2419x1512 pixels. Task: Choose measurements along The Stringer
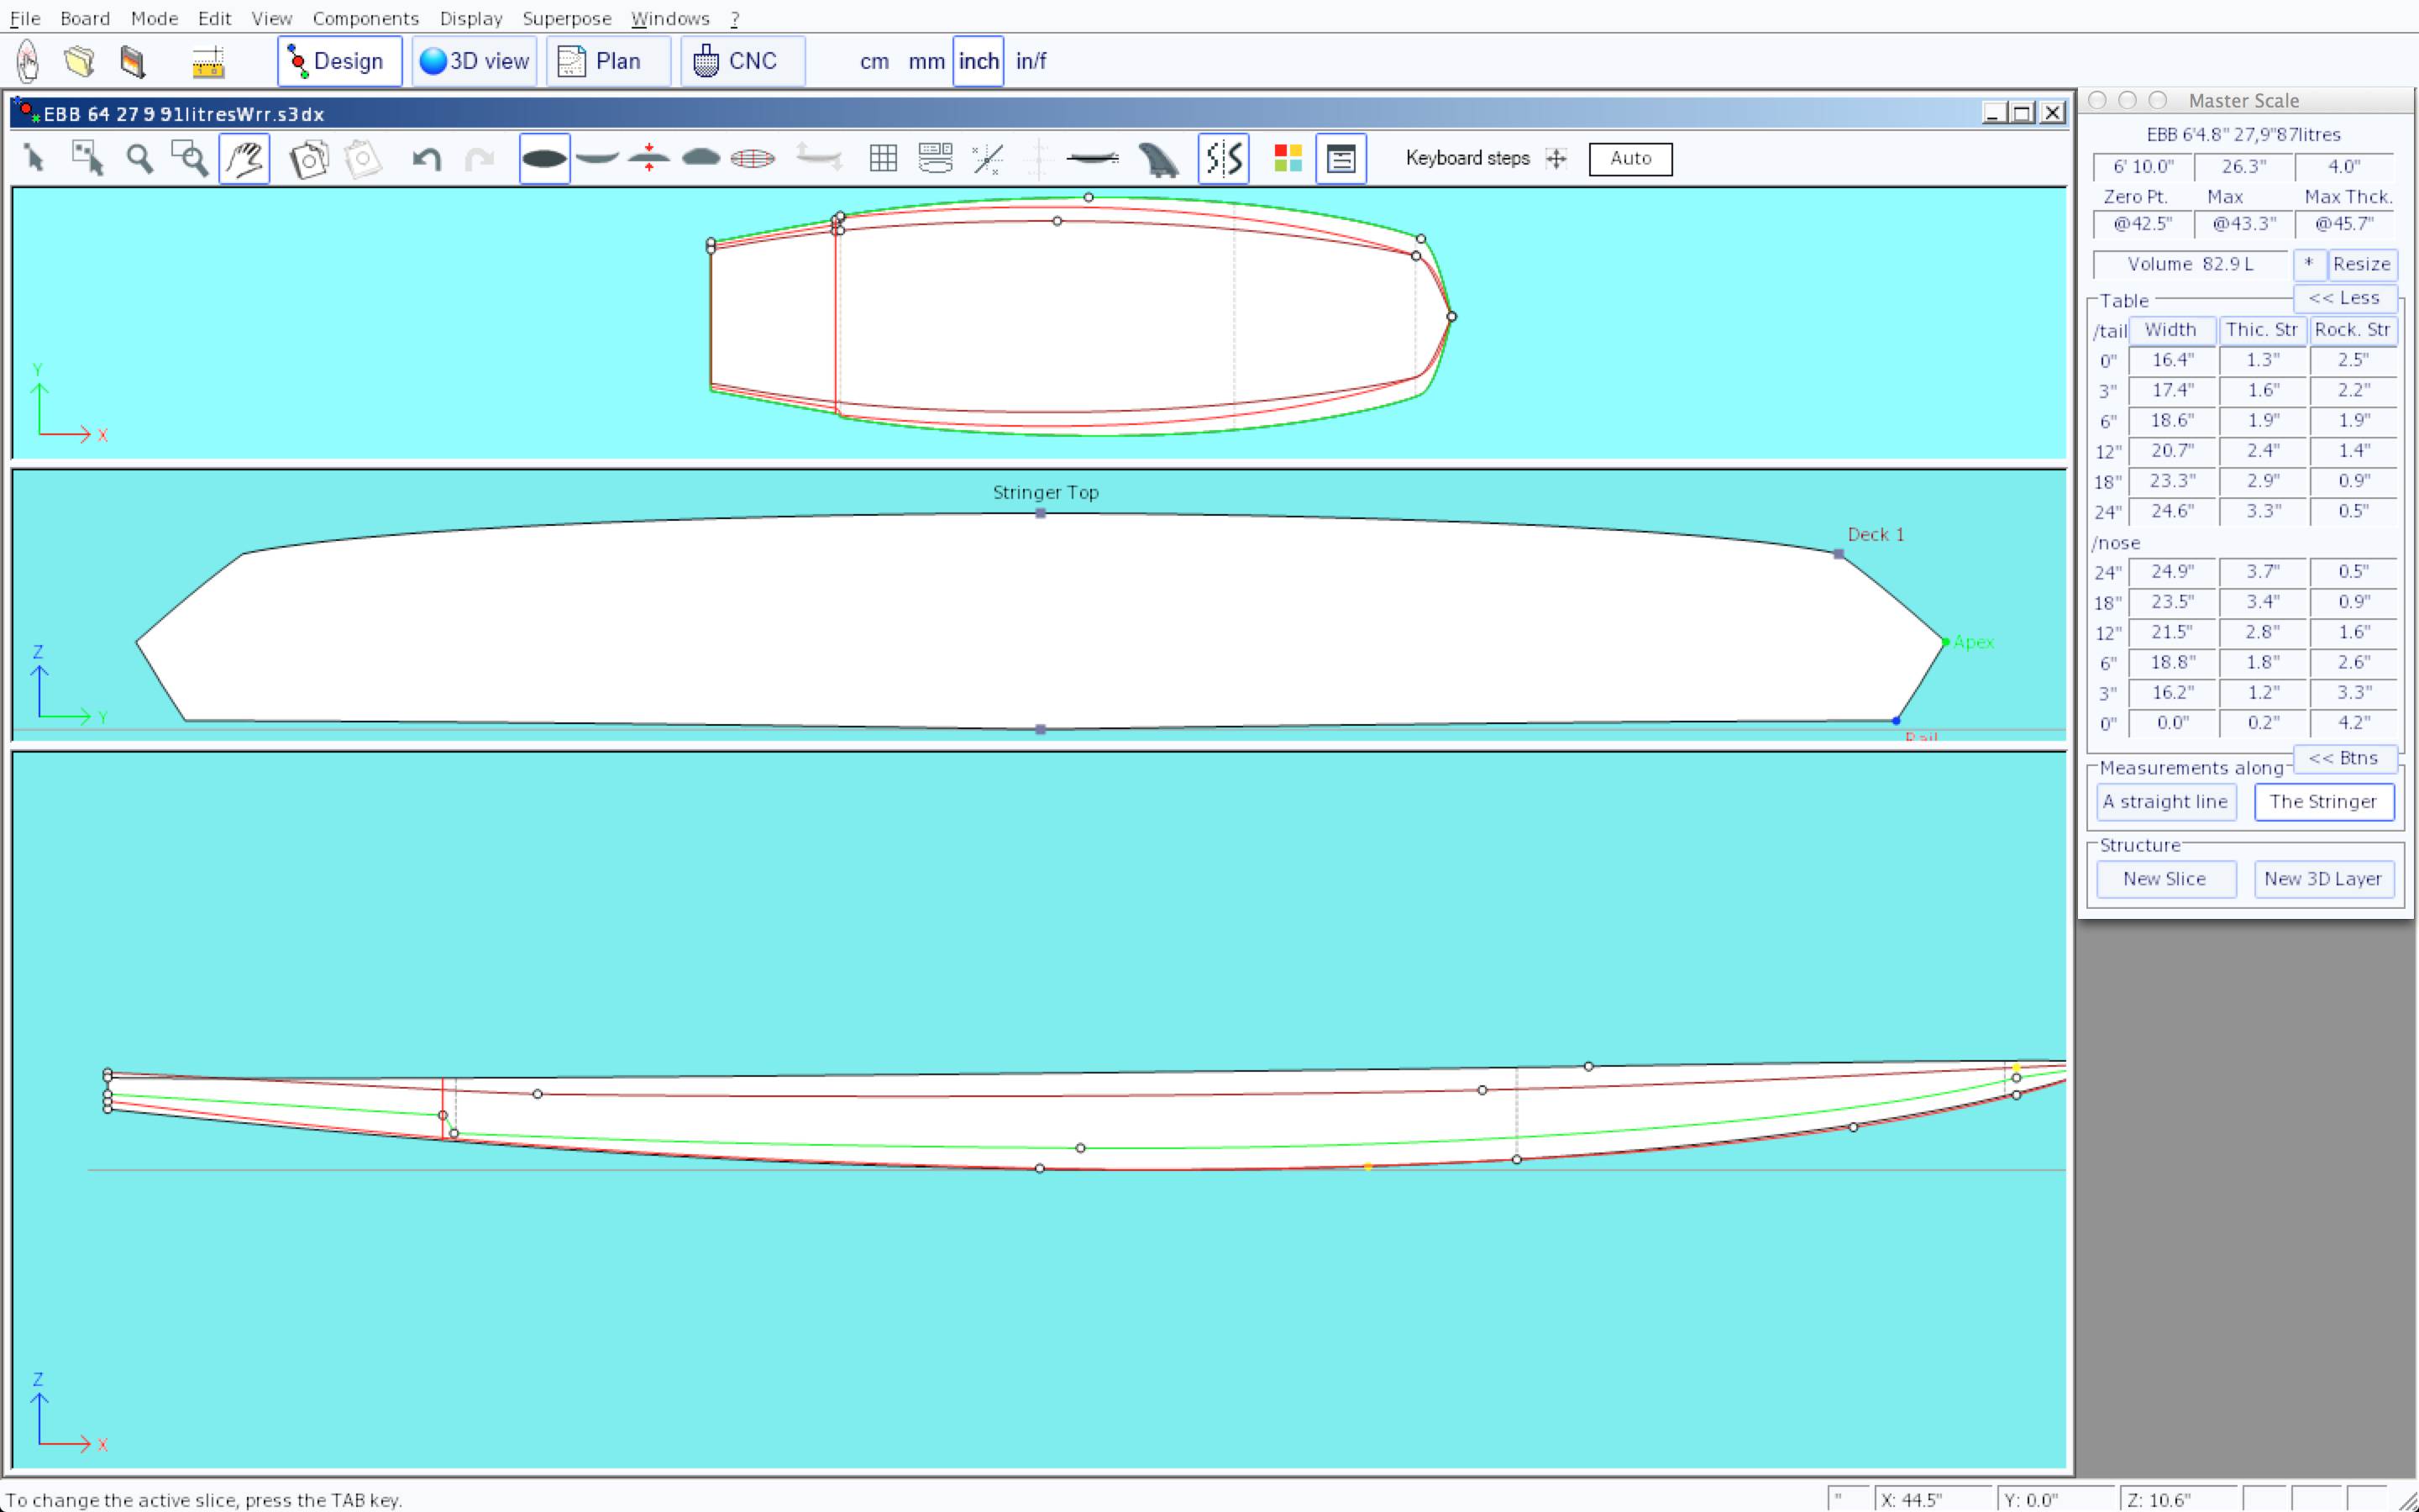click(2323, 801)
